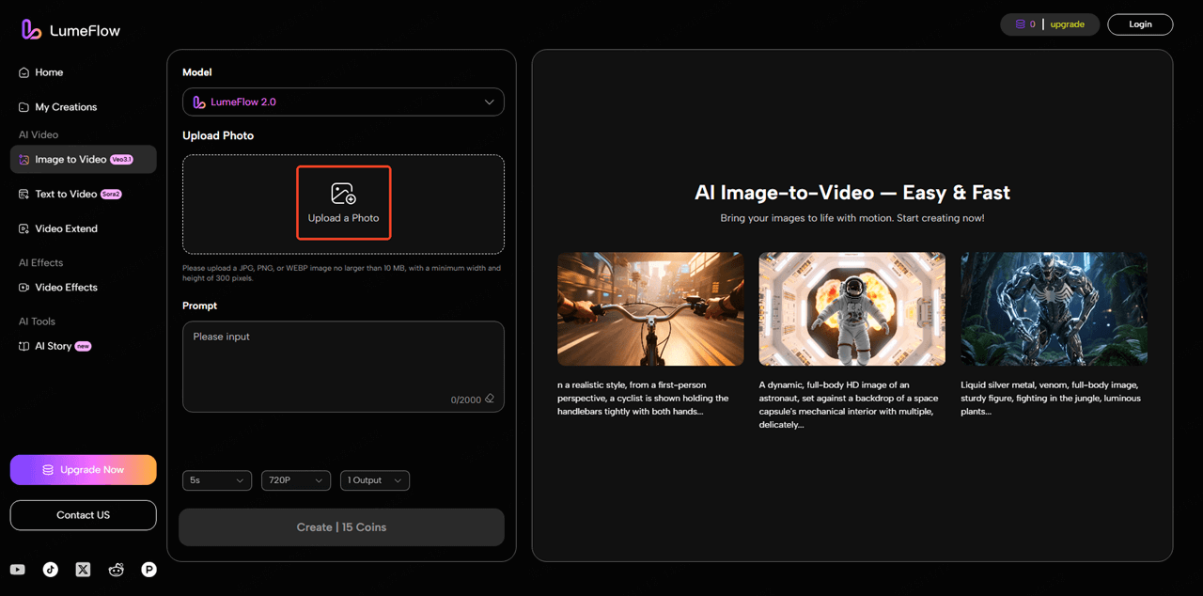Visit the Reddit community icon

(116, 569)
